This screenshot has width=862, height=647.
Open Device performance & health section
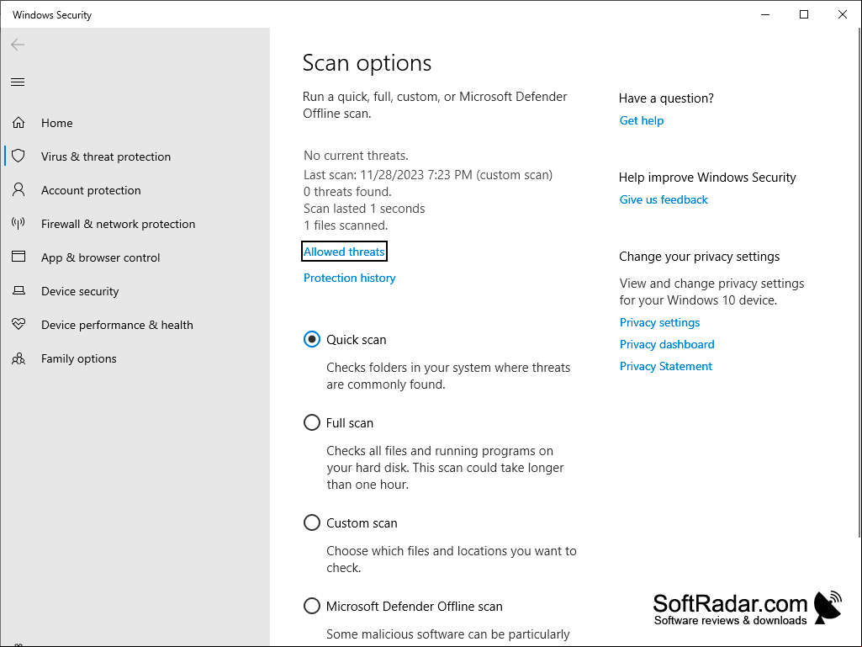pyautogui.click(x=117, y=325)
